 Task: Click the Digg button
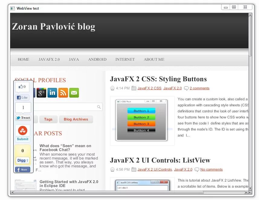(23, 160)
